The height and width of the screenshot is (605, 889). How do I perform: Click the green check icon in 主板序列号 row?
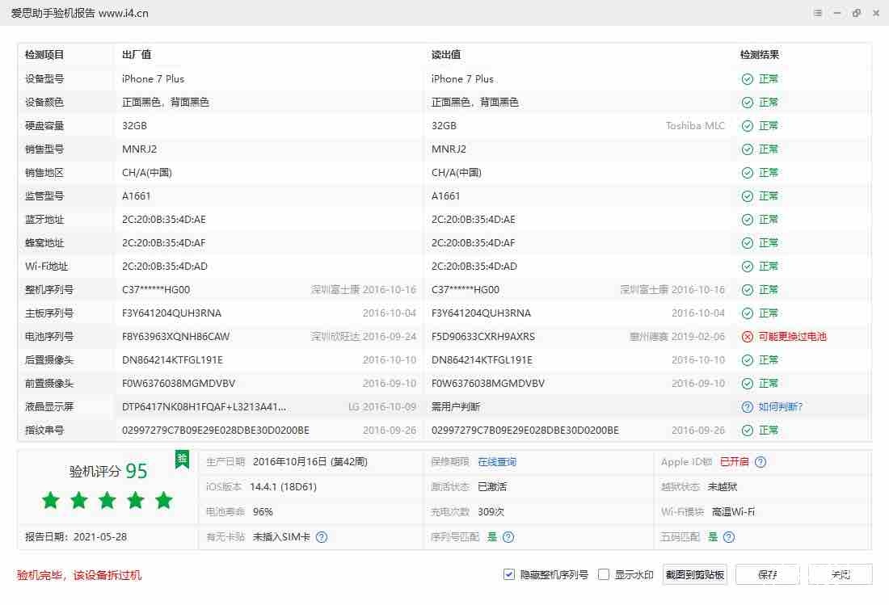(x=748, y=313)
